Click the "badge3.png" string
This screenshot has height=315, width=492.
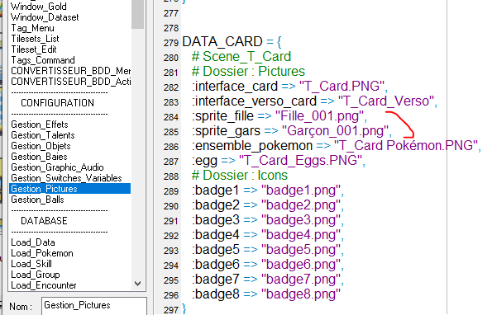tap(301, 220)
